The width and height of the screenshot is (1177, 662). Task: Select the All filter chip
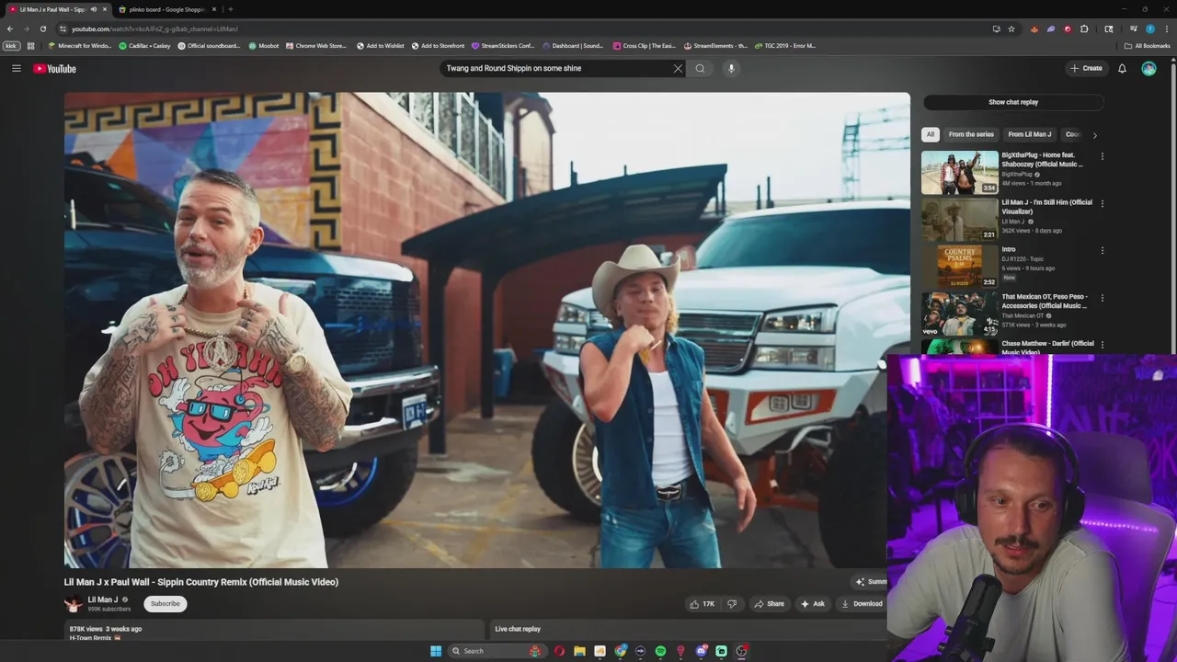pos(930,134)
